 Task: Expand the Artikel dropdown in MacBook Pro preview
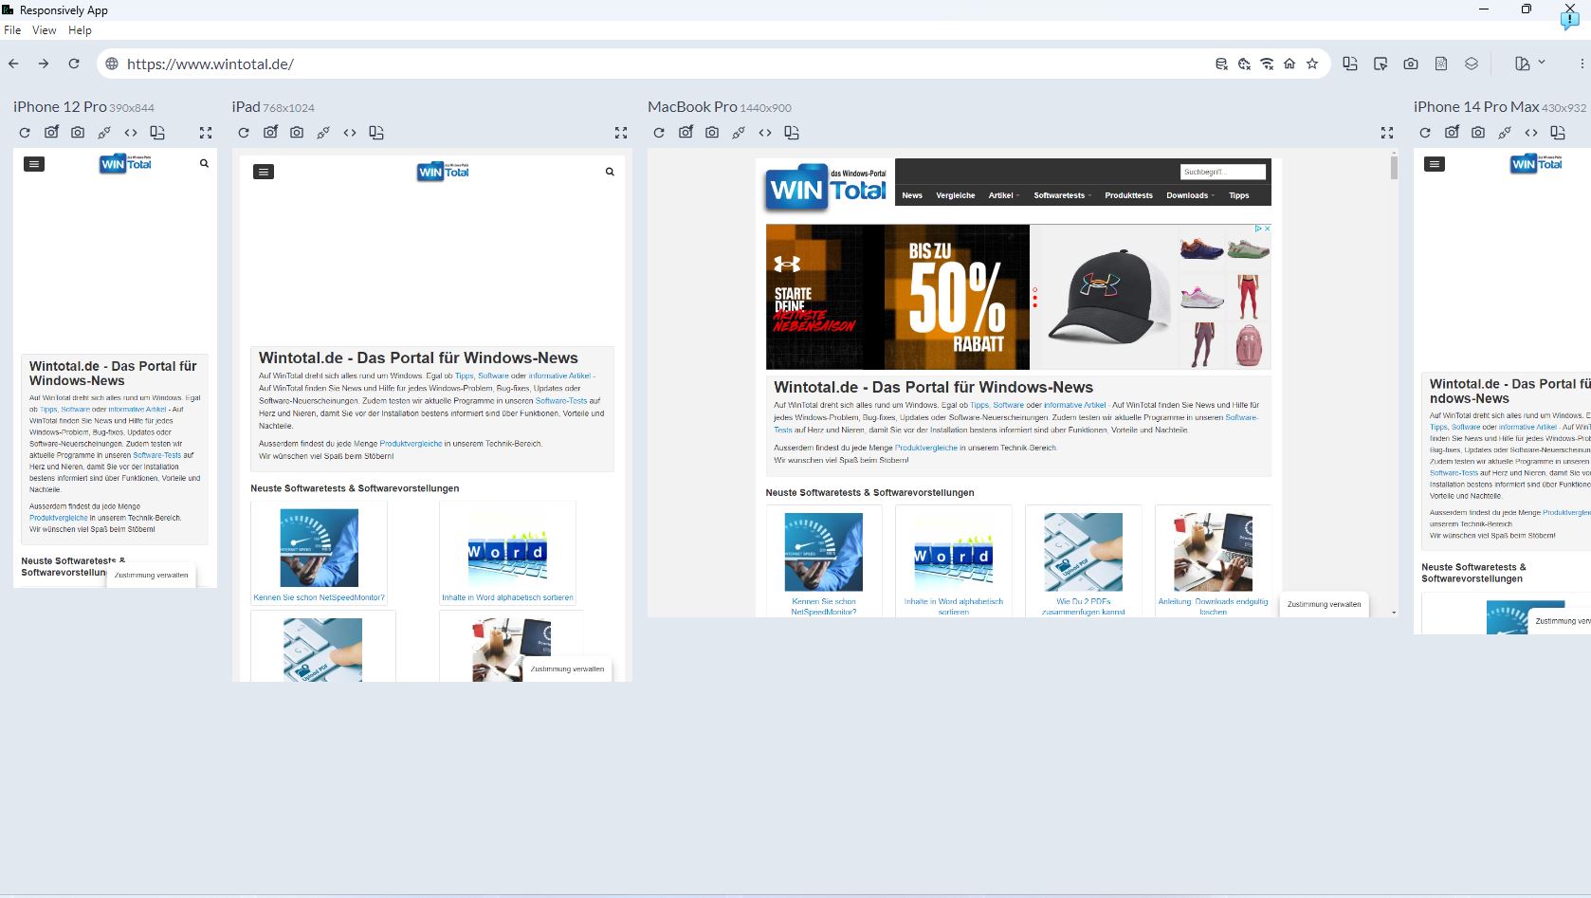click(x=1004, y=195)
